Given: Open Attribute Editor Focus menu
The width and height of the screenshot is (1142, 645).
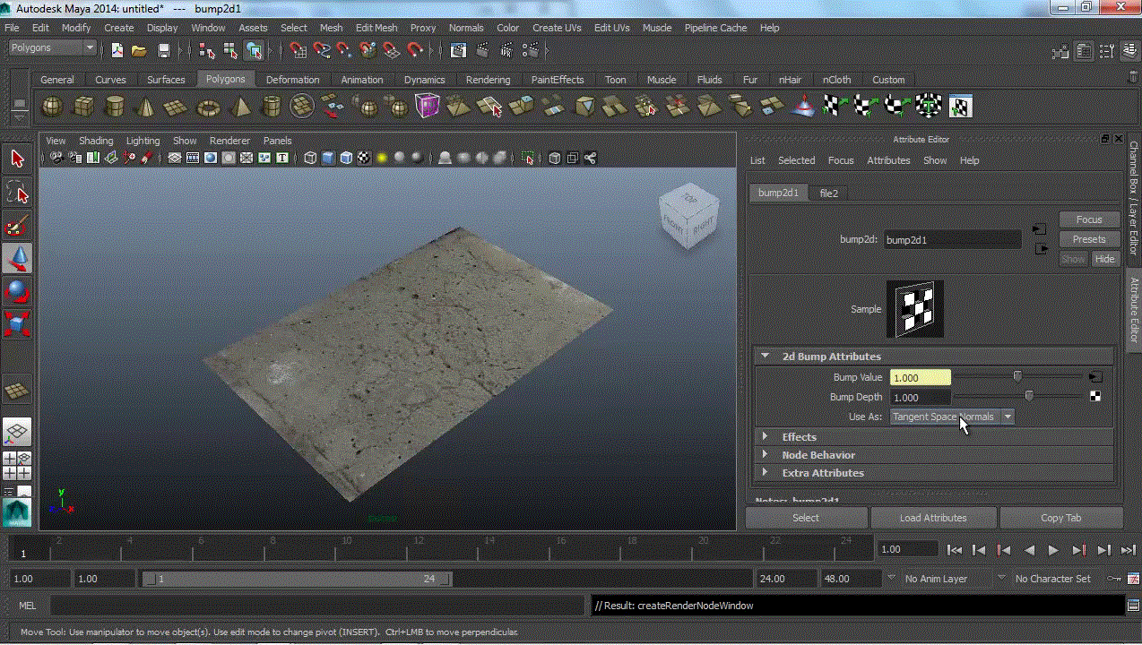Looking at the screenshot, I should click(841, 160).
